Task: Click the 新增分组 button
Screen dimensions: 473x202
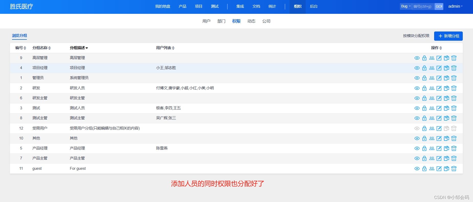Action: [x=448, y=36]
